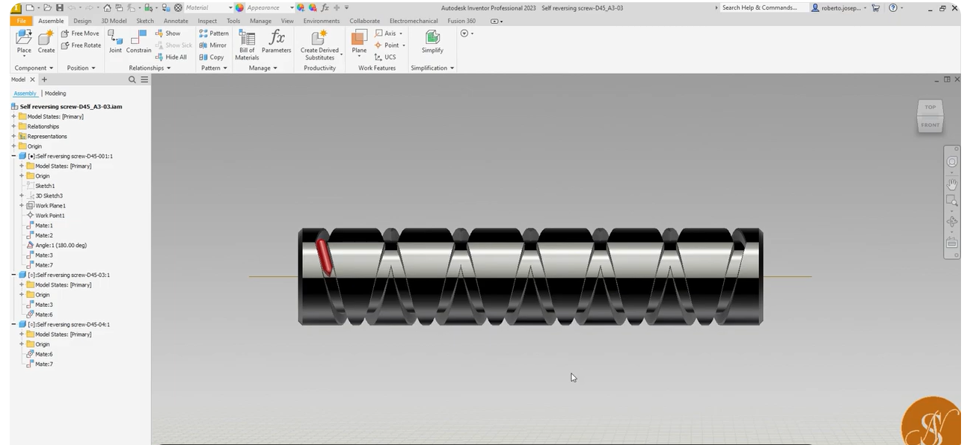Click the Create Derived Substitutes icon
The image size is (967, 445).
point(319,46)
